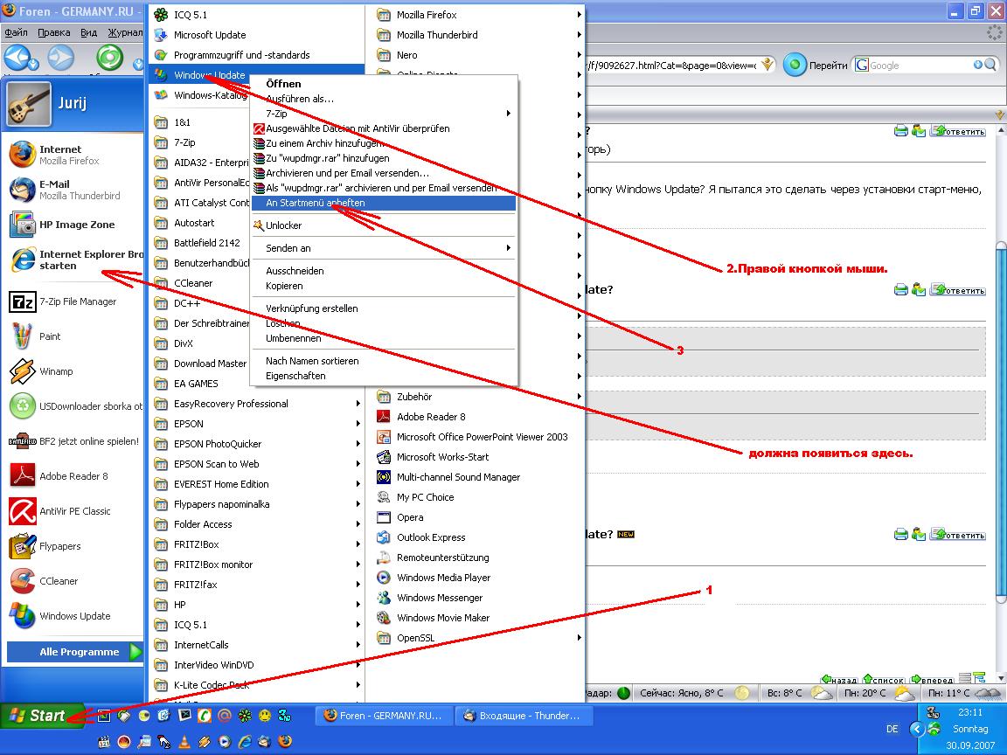
Task: Click the magnifier icon in the Google search box
Action: (990, 65)
